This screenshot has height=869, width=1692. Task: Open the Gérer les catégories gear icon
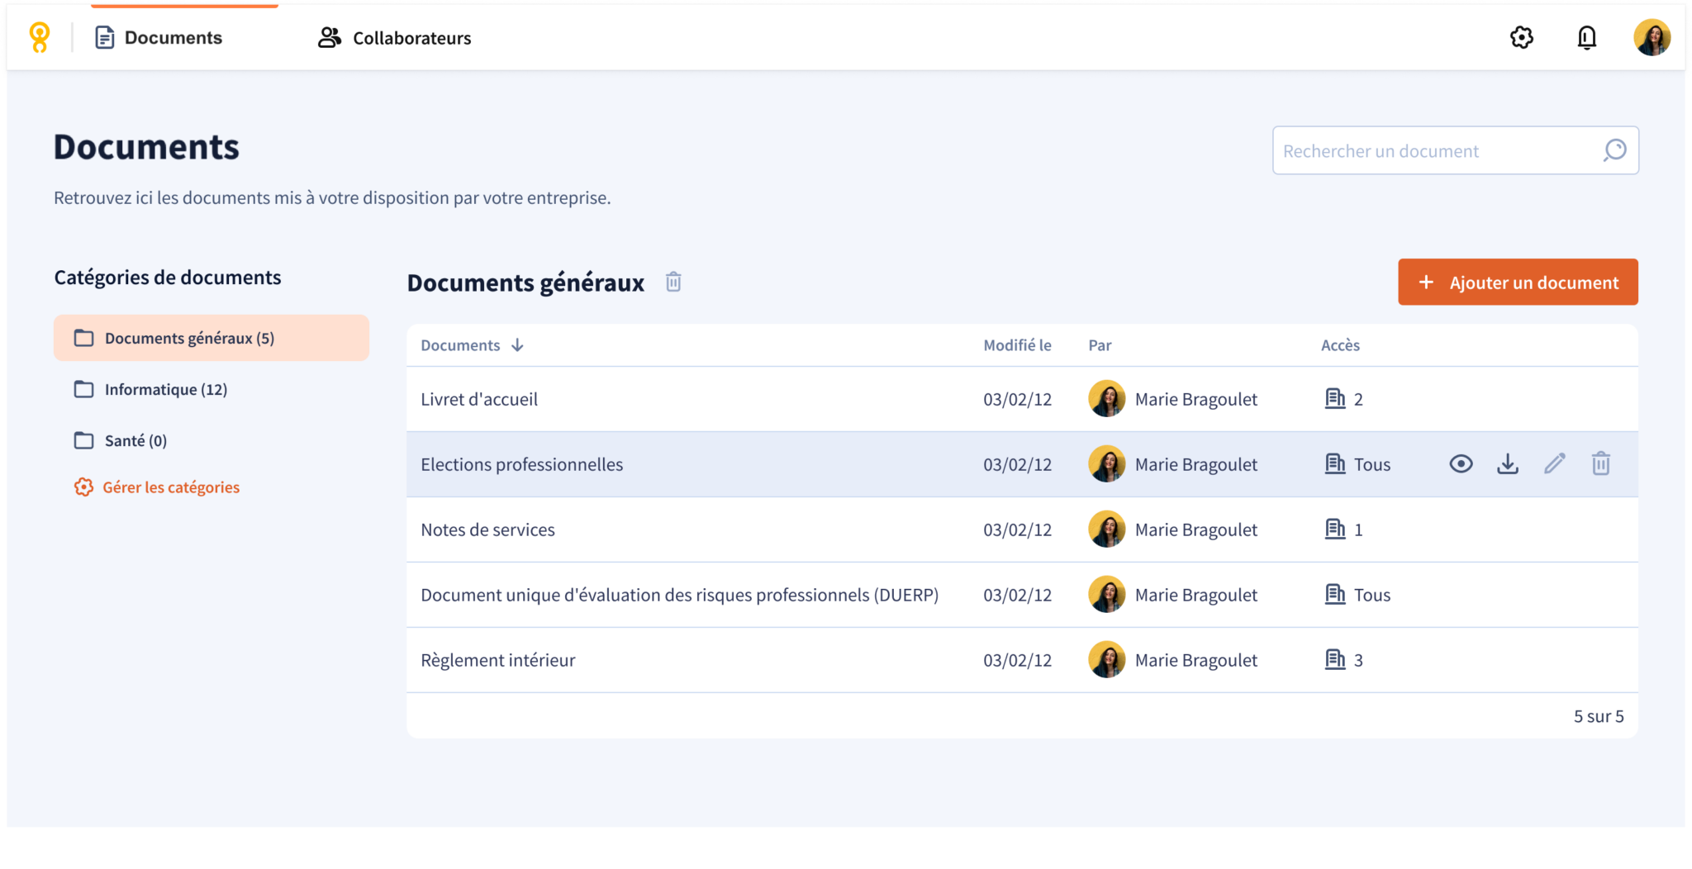point(83,487)
